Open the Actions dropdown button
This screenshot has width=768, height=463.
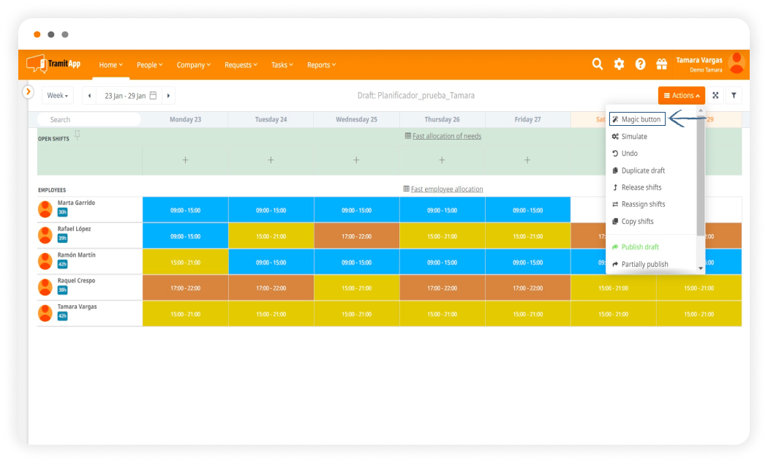pos(681,96)
